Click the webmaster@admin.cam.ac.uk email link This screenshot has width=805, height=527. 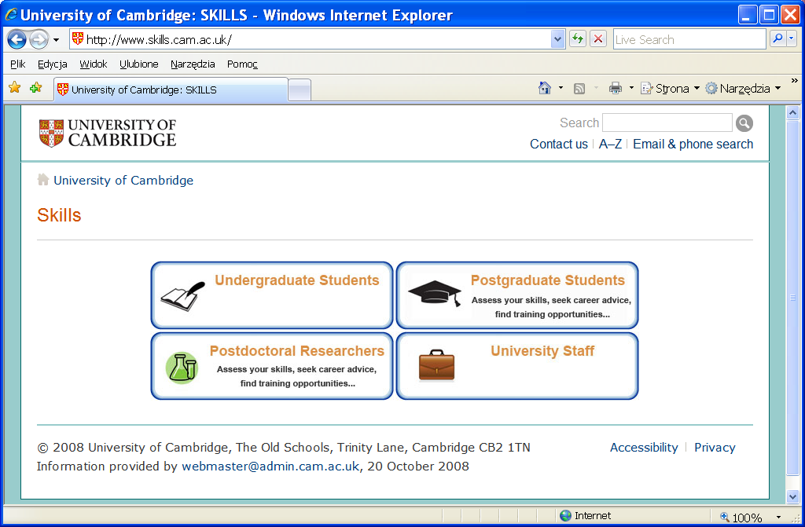tap(270, 467)
